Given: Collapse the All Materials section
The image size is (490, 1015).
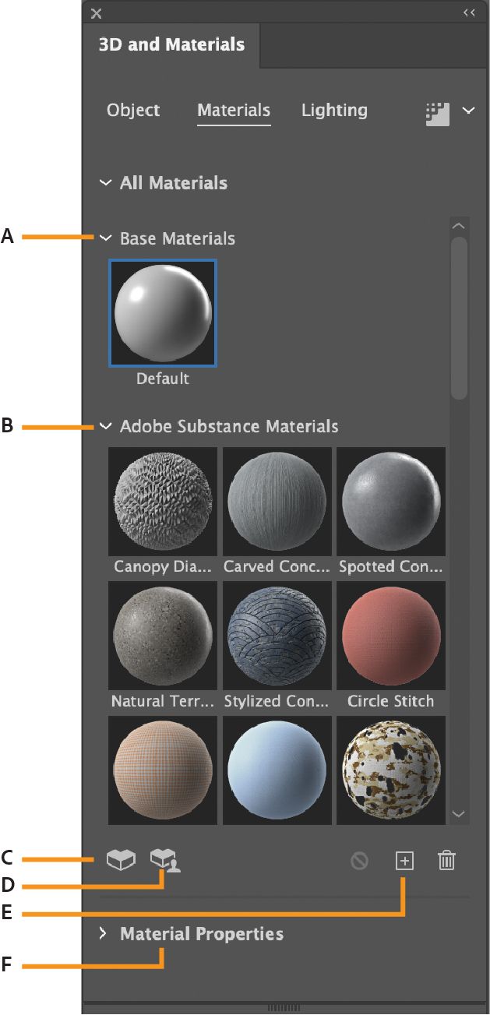Looking at the screenshot, I should pyautogui.click(x=105, y=183).
